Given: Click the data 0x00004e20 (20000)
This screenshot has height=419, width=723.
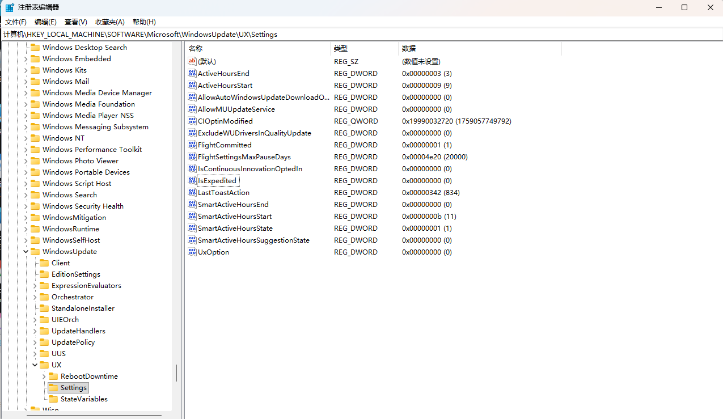Looking at the screenshot, I should coord(435,156).
